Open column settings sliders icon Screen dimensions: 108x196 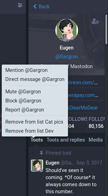tap(20, 5)
